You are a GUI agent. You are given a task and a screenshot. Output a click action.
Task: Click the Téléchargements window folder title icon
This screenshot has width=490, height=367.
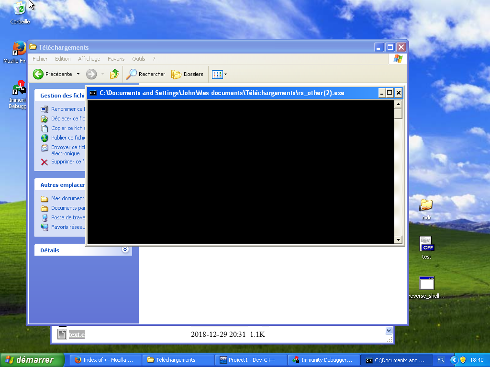tap(33, 47)
